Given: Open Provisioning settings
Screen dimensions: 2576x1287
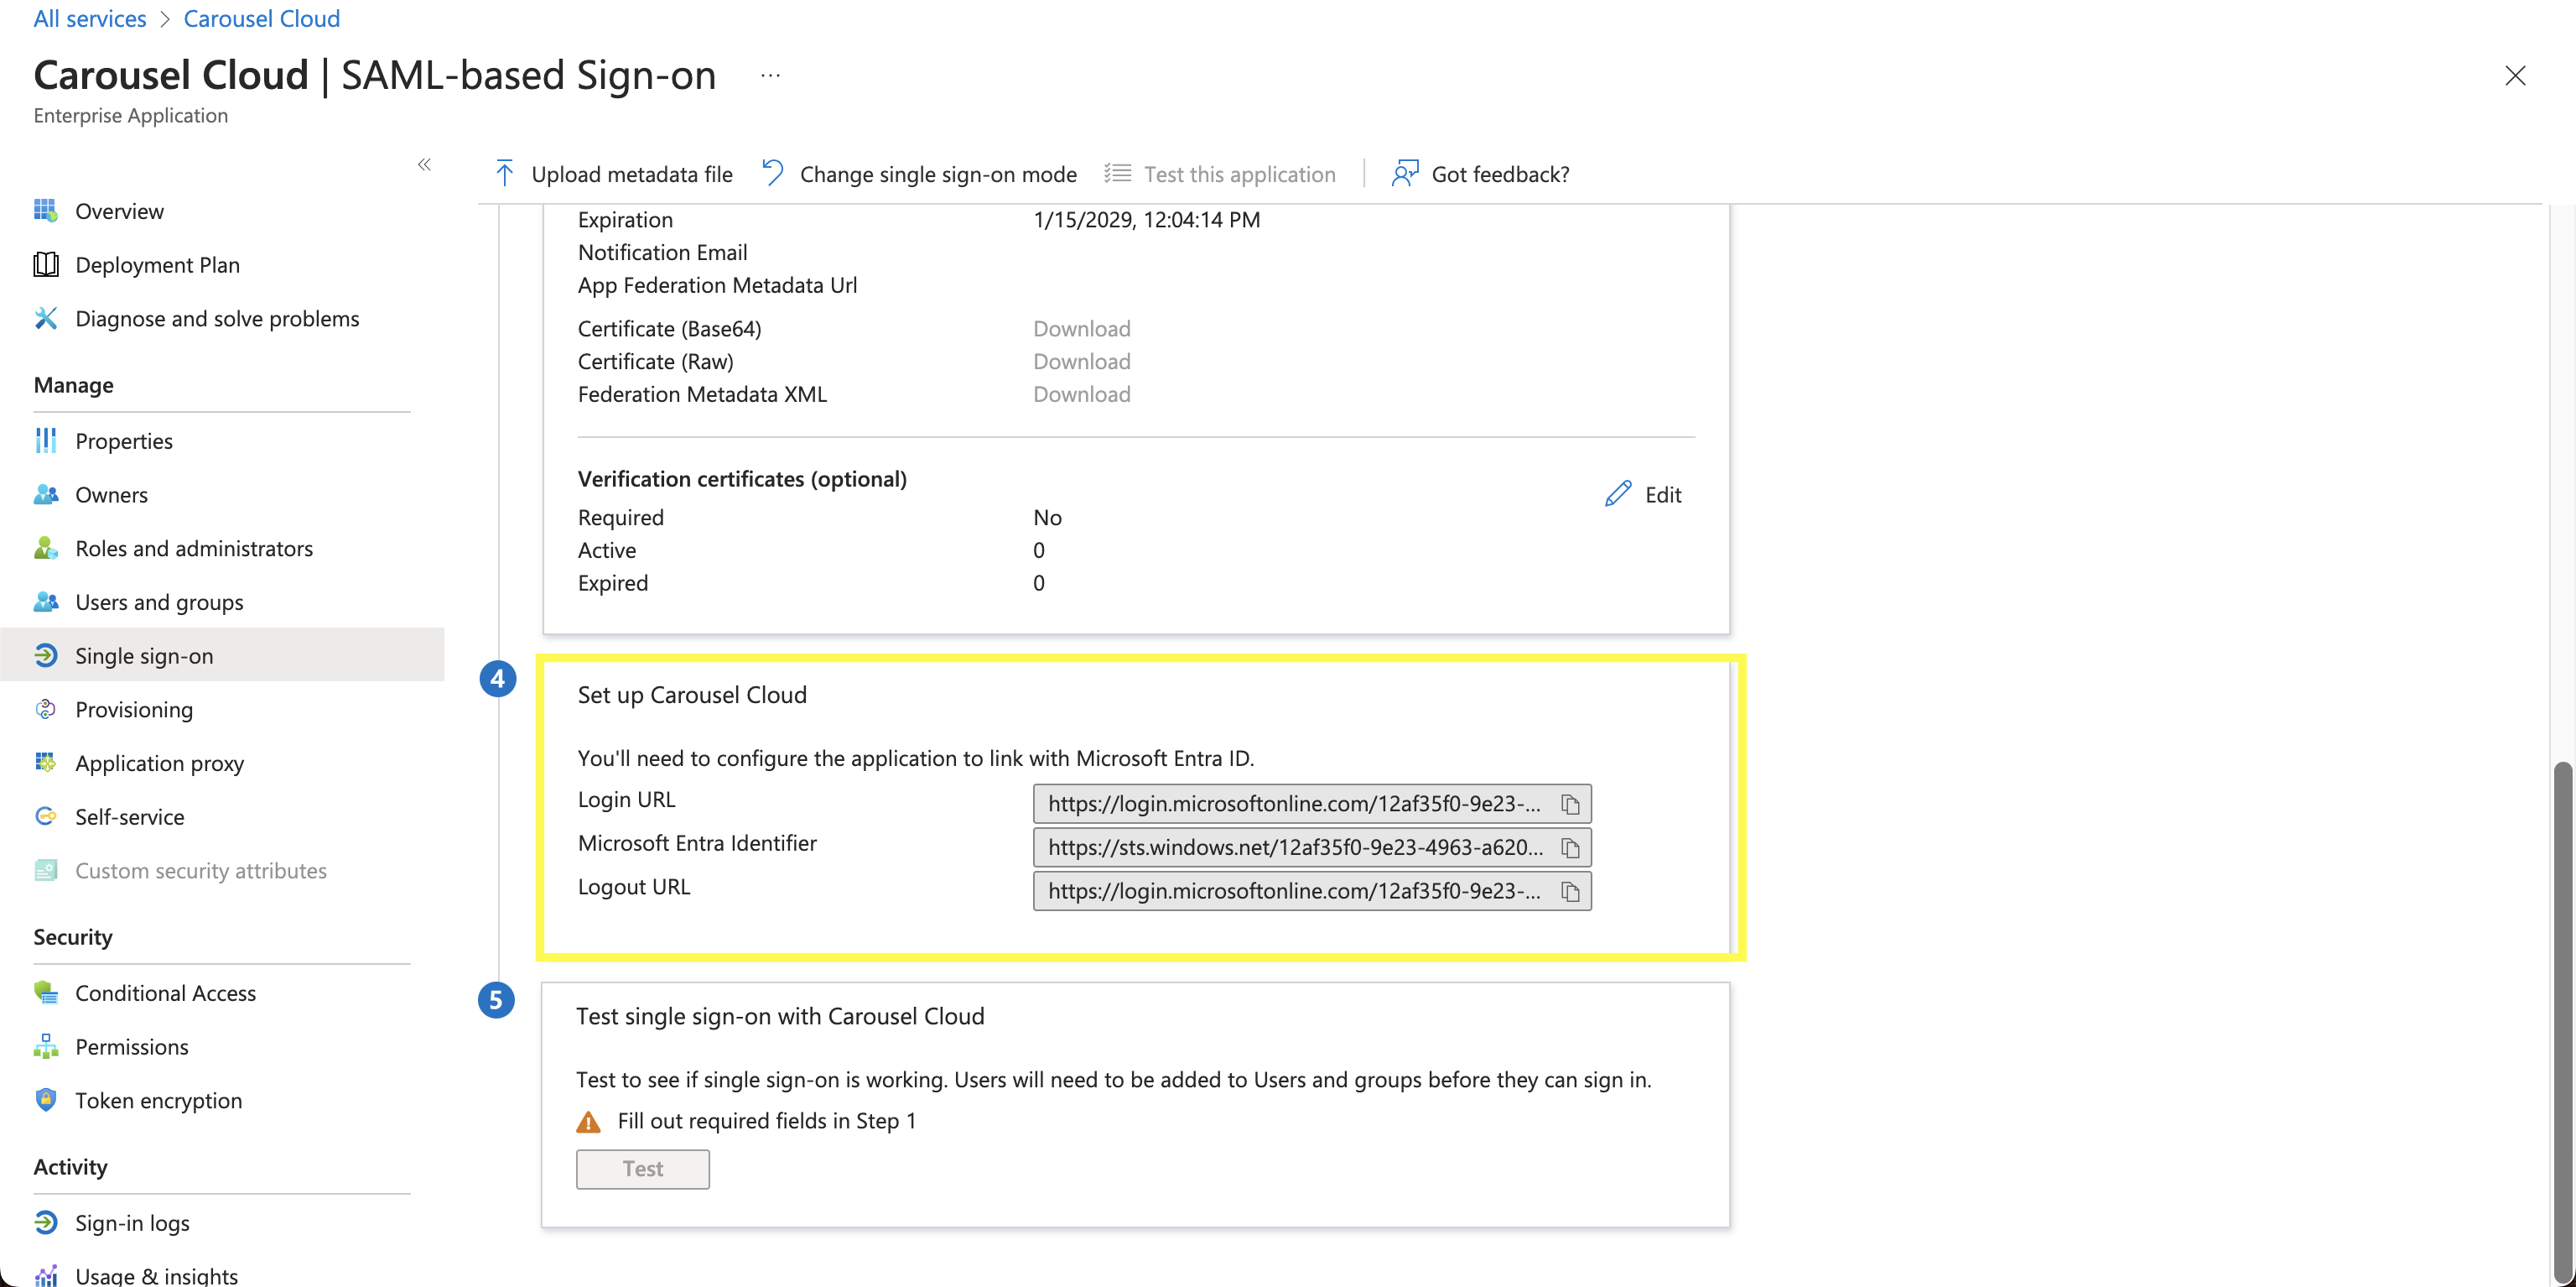Looking at the screenshot, I should tap(134, 709).
